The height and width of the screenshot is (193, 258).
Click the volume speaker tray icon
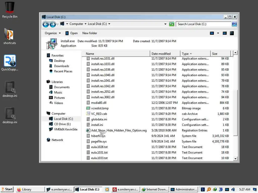(x=233, y=189)
